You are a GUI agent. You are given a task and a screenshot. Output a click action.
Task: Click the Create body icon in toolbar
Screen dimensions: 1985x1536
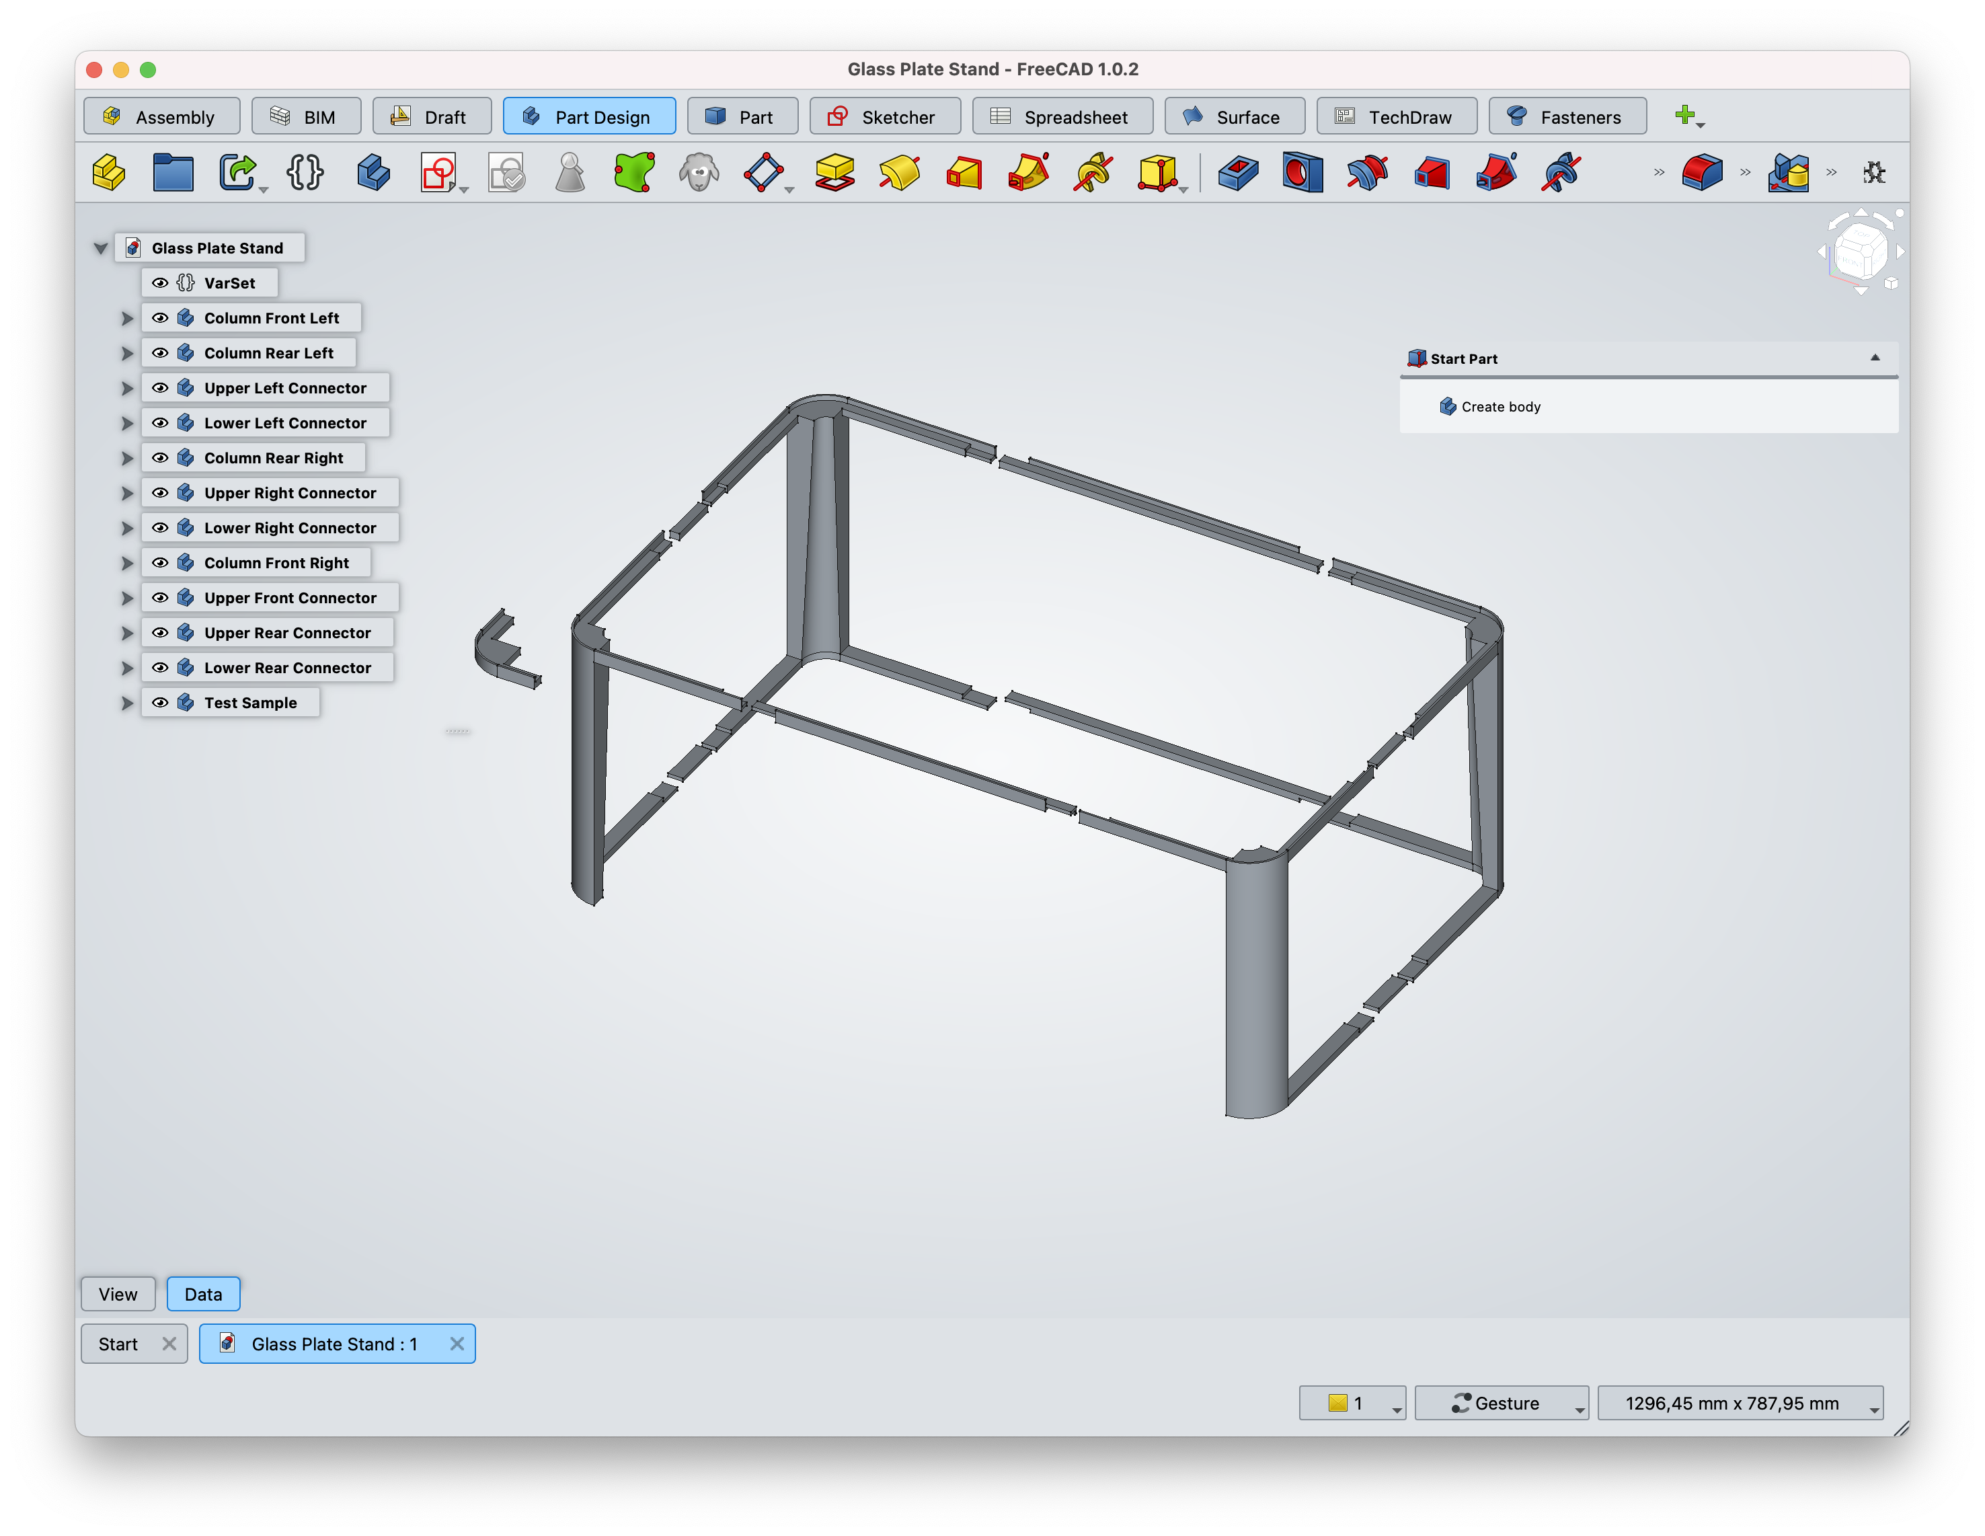373,173
